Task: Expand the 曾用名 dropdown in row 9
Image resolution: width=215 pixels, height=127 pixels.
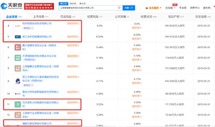Action: pos(28,85)
